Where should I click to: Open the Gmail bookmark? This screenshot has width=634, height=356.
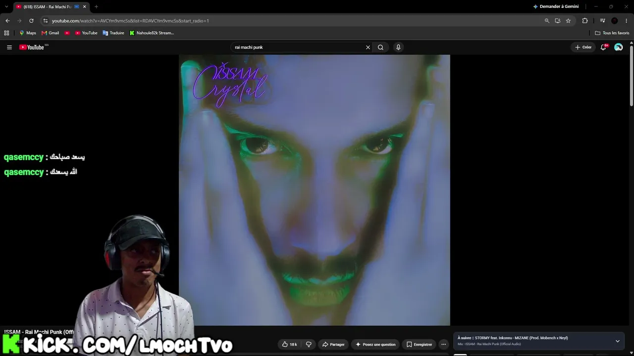pyautogui.click(x=50, y=33)
